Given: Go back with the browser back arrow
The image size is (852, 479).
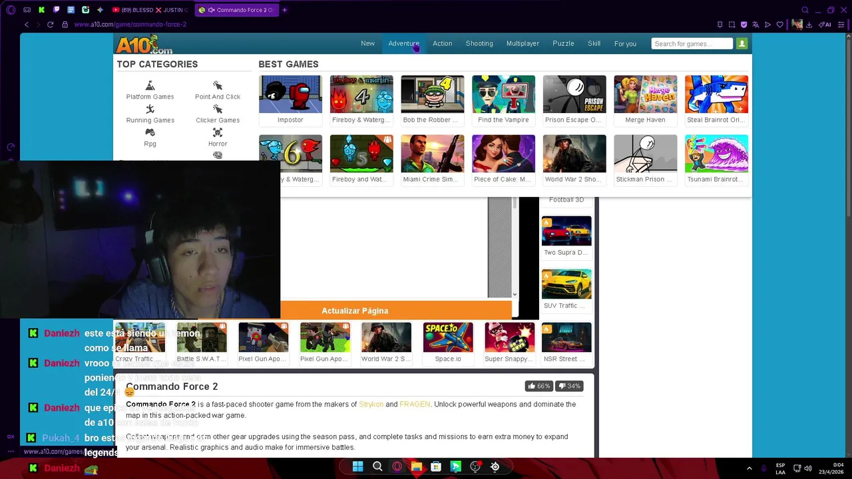Looking at the screenshot, I should coord(27,25).
